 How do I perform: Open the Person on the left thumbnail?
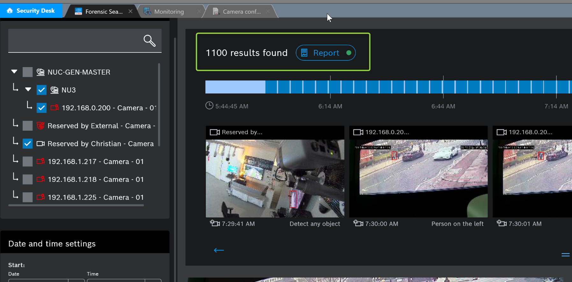418,178
